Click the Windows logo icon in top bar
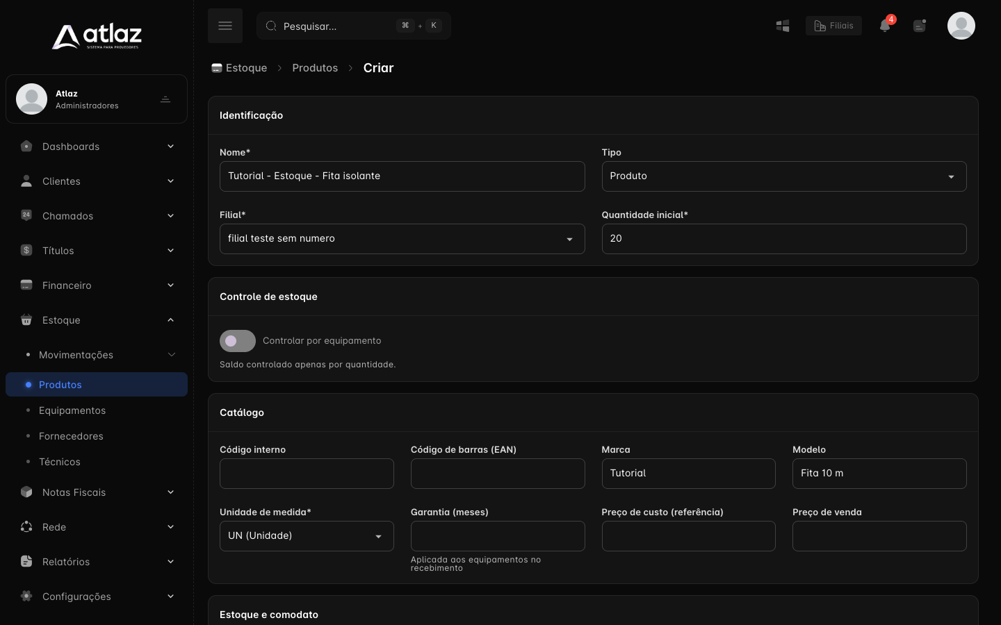This screenshot has width=1001, height=625. tap(783, 26)
